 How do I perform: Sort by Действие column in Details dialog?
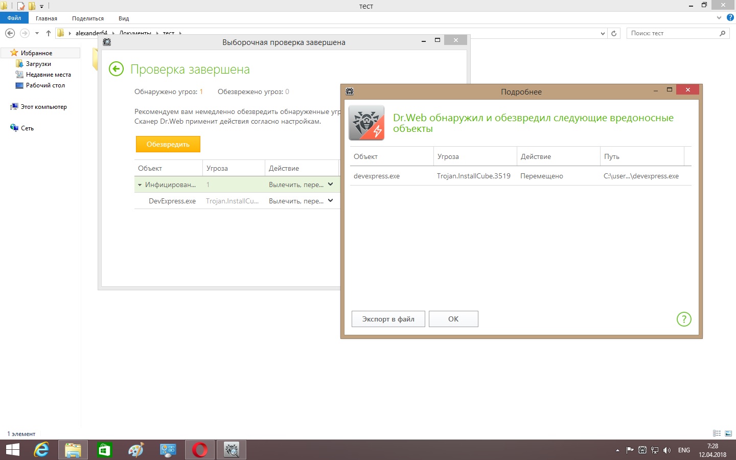click(559, 156)
